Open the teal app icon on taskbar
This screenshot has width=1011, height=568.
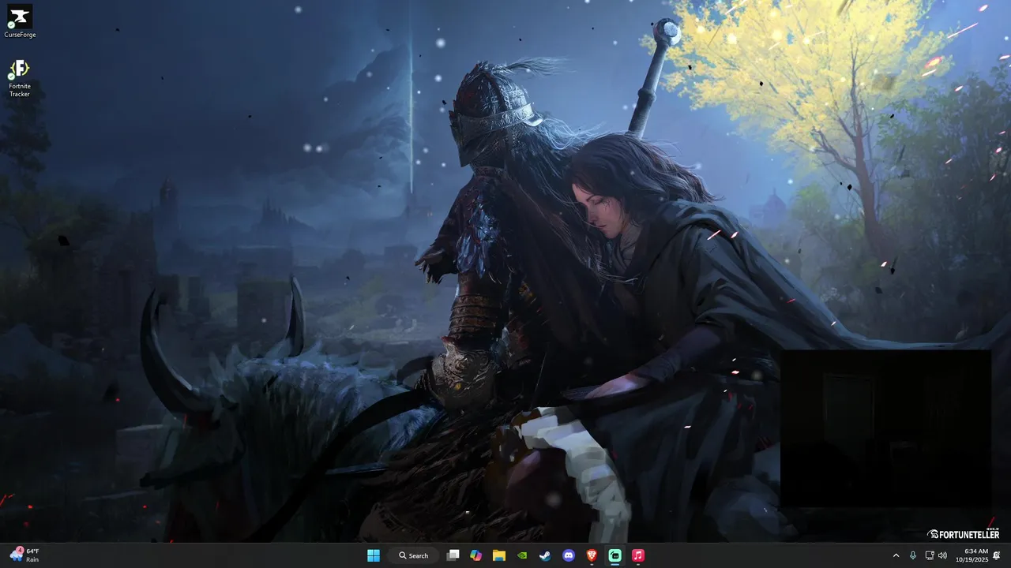[614, 555]
